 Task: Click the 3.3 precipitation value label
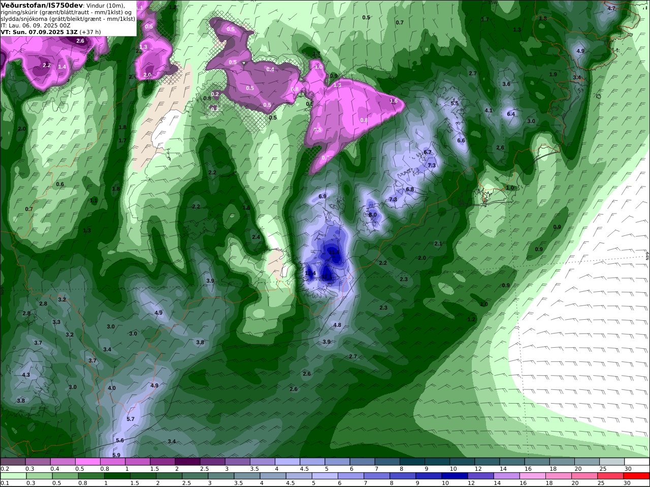coord(56,322)
